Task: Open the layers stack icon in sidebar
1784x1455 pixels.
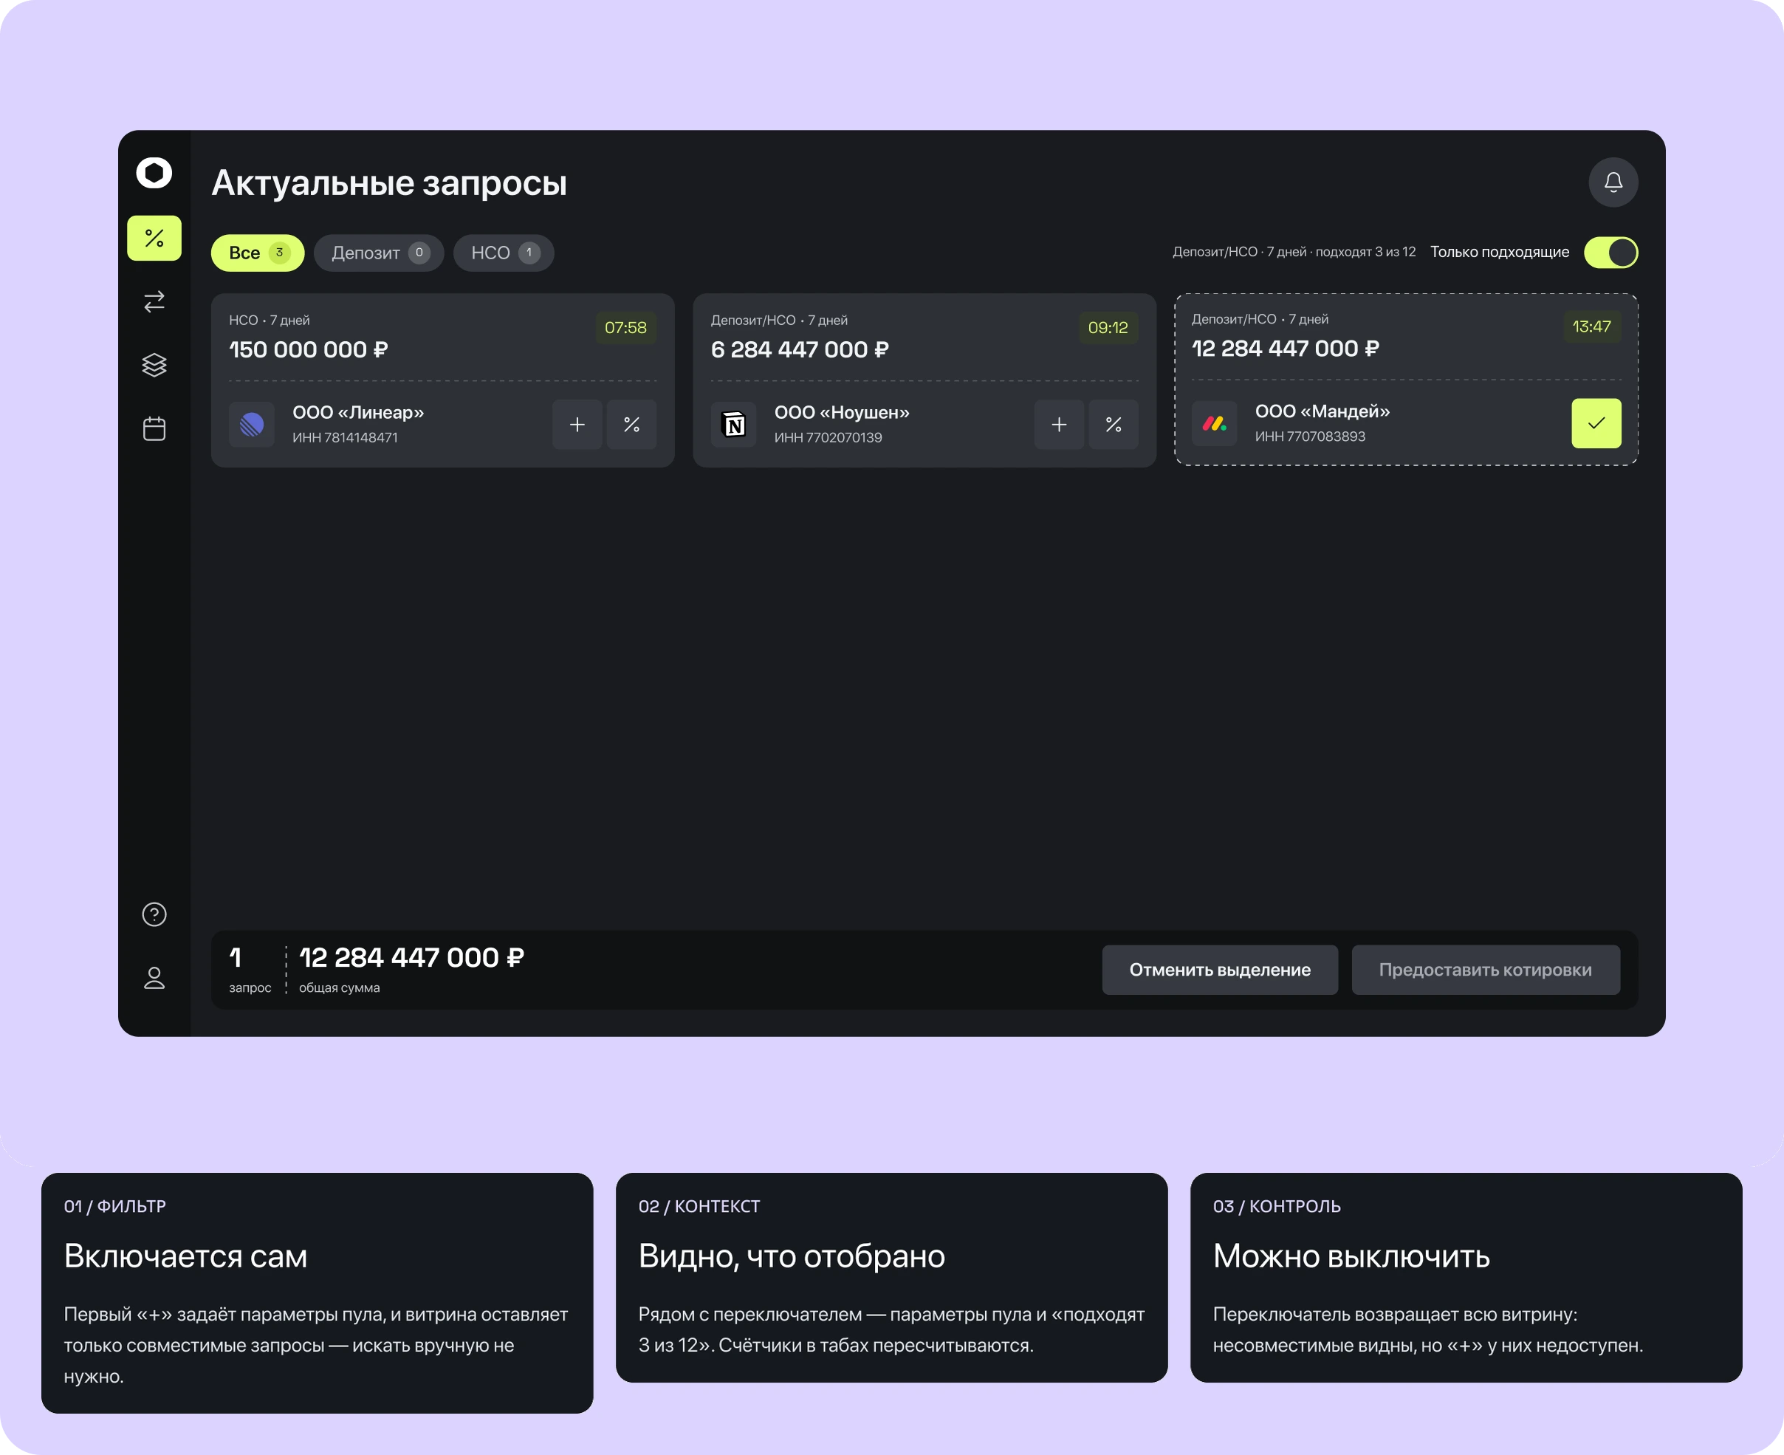Action: (x=154, y=365)
